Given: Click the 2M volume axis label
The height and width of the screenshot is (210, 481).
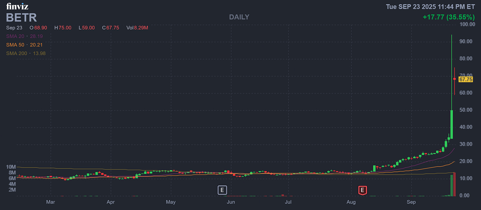Looking at the screenshot, I should point(12,190).
